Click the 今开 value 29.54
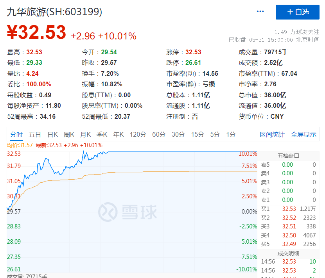325x278 pixels. [x=109, y=52]
